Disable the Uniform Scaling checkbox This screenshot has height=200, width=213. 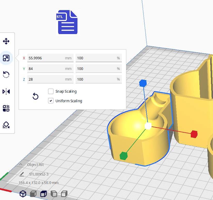[x=51, y=101]
